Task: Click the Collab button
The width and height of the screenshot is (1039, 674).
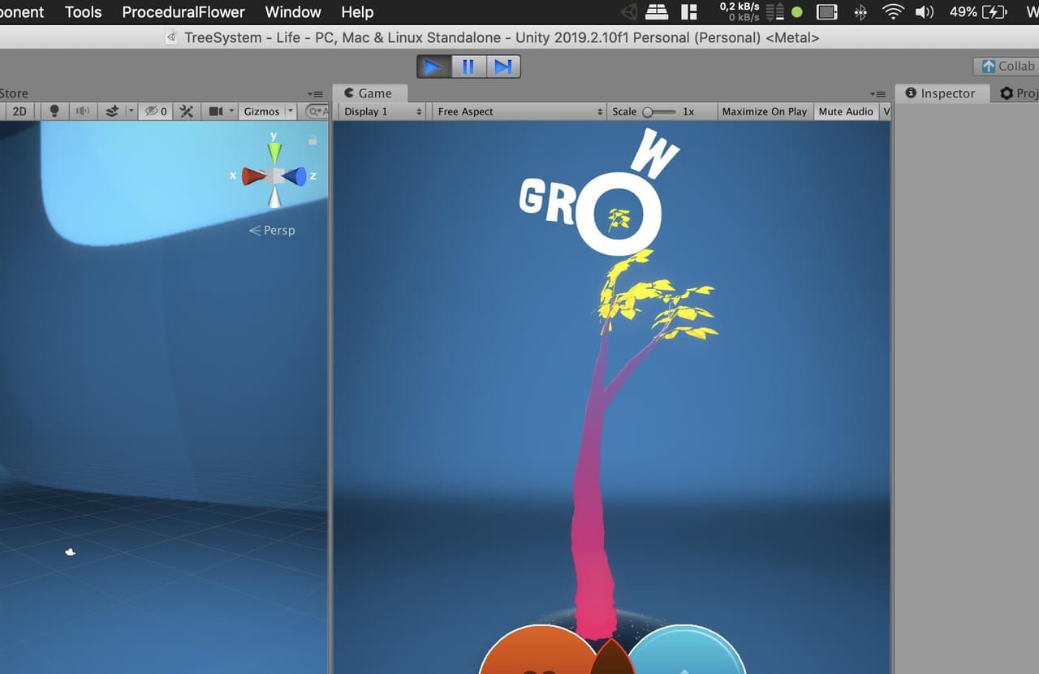Action: tap(1007, 66)
